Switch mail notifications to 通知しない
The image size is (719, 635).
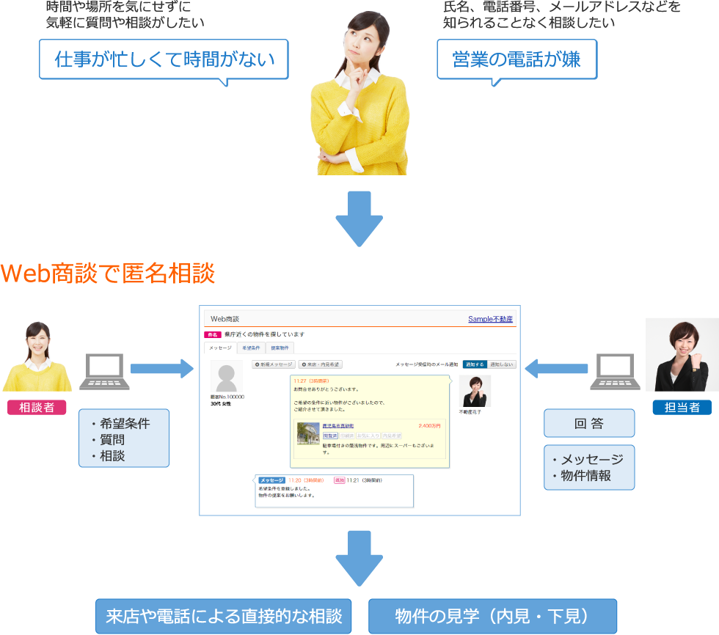click(501, 364)
